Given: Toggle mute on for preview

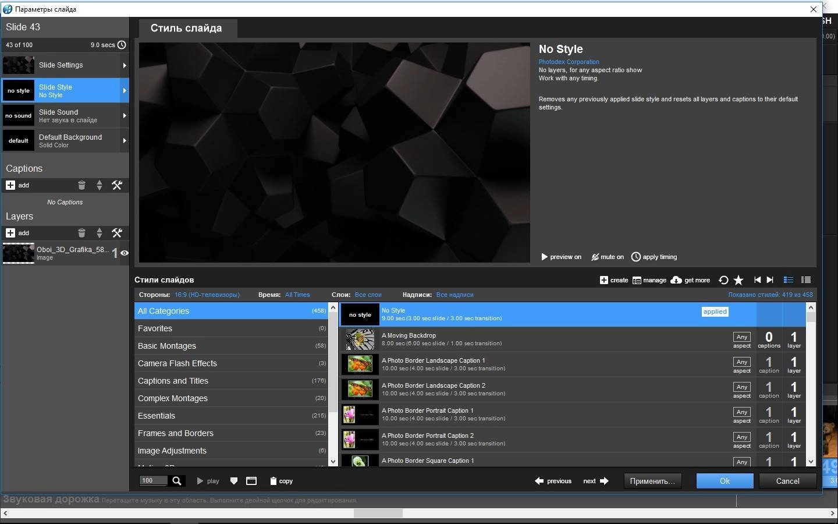Looking at the screenshot, I should coord(608,257).
